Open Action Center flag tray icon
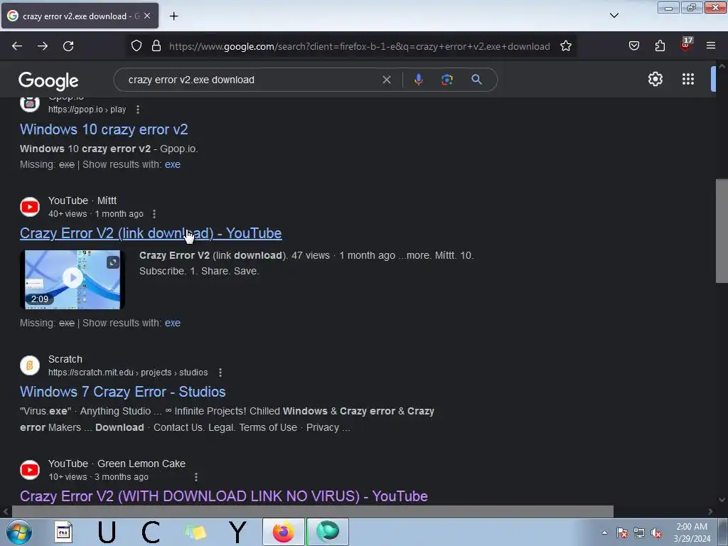The image size is (728, 546). click(x=621, y=533)
